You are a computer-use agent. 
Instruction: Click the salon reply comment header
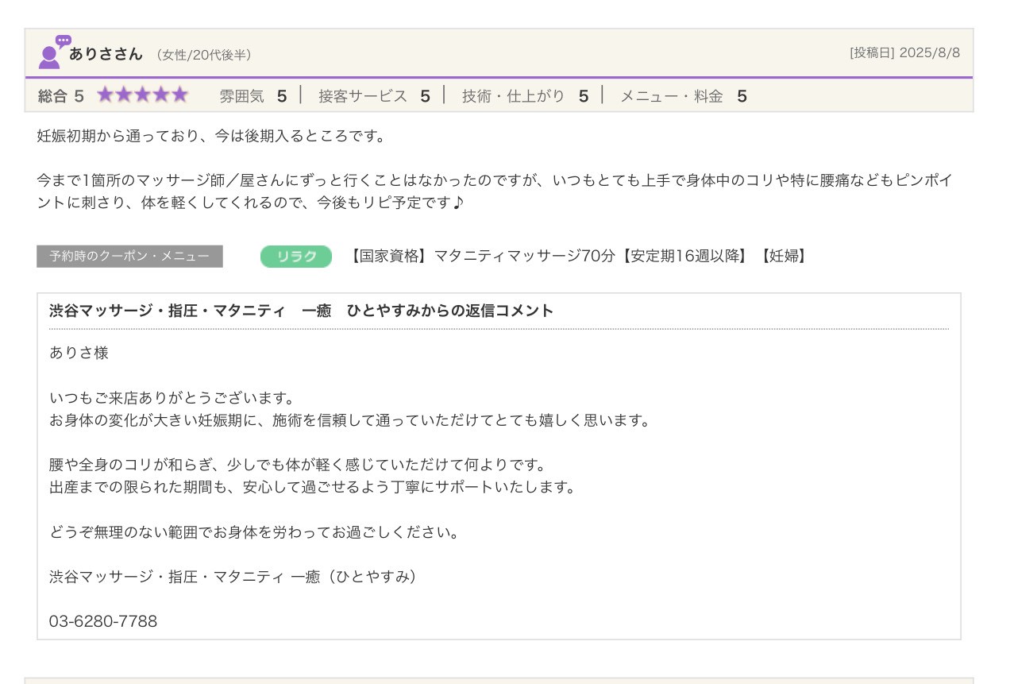tap(301, 311)
